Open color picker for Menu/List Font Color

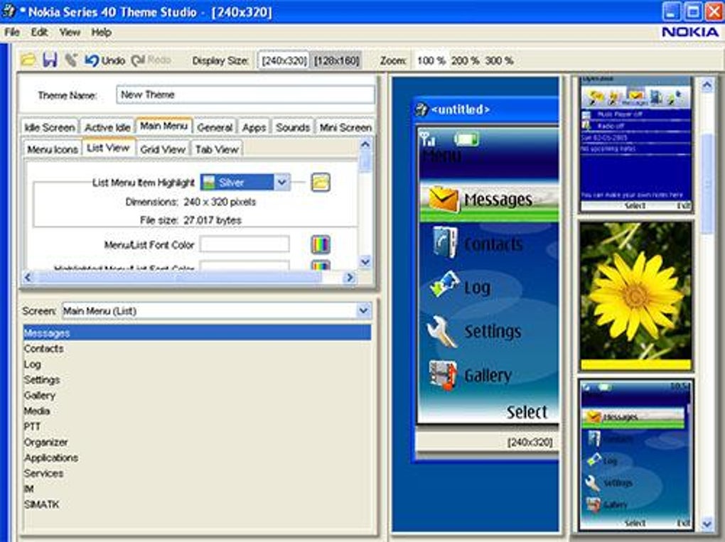[x=321, y=244]
